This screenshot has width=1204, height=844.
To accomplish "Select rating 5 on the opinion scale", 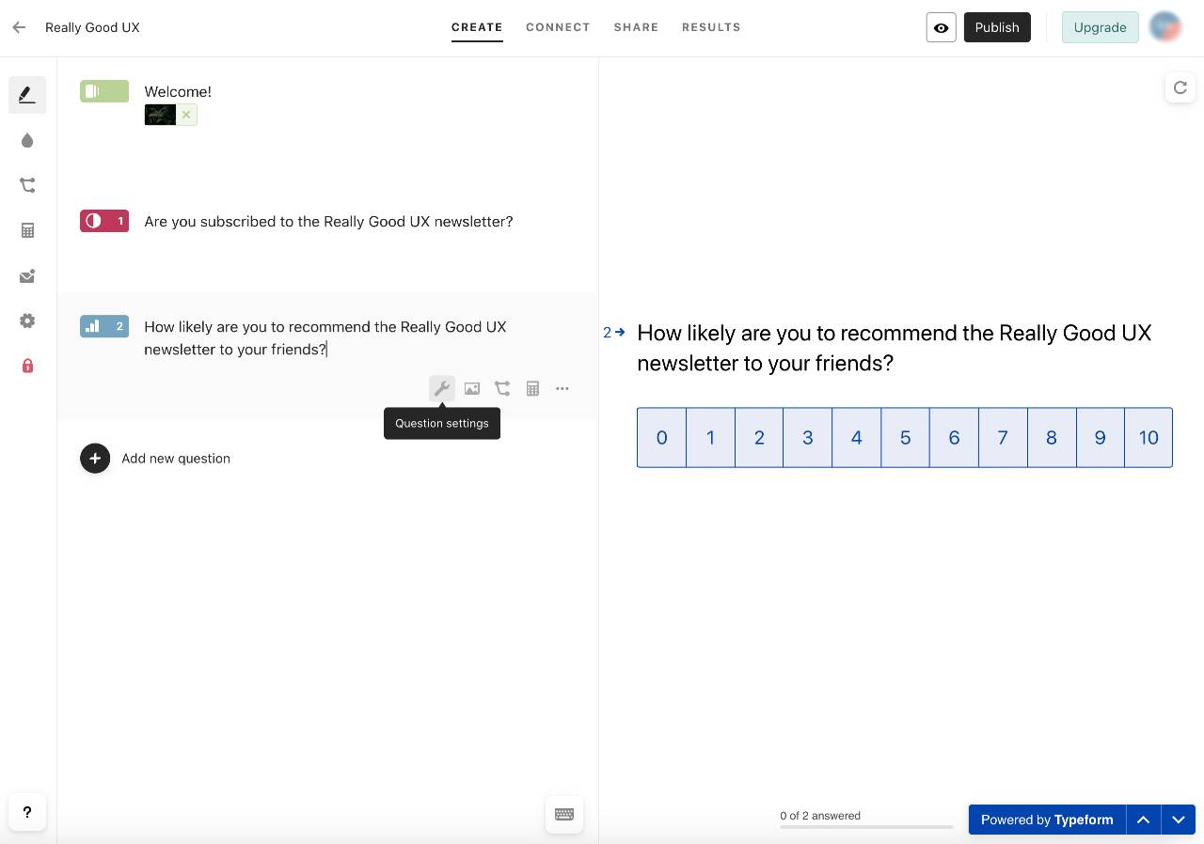I will coord(905,437).
